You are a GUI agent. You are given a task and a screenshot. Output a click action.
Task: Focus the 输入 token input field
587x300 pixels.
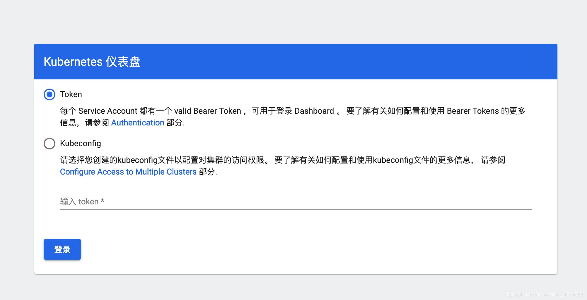[296, 201]
